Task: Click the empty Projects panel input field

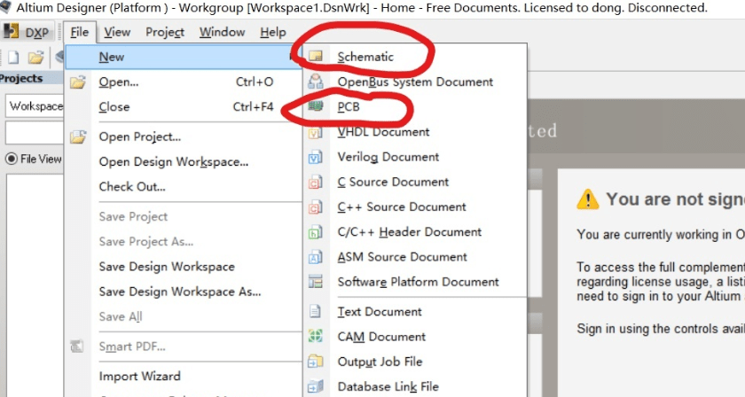Action: (x=34, y=132)
